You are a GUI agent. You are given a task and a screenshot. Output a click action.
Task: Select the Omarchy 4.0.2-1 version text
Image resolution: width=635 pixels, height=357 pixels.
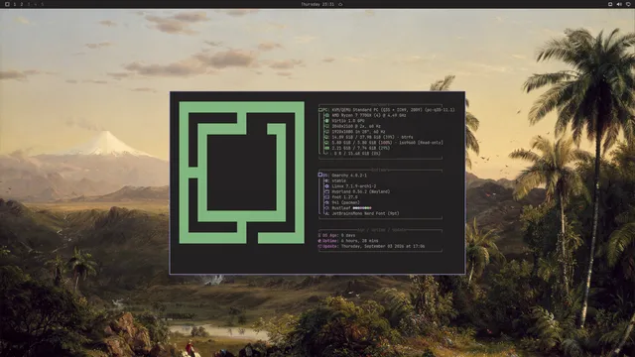[349, 176]
